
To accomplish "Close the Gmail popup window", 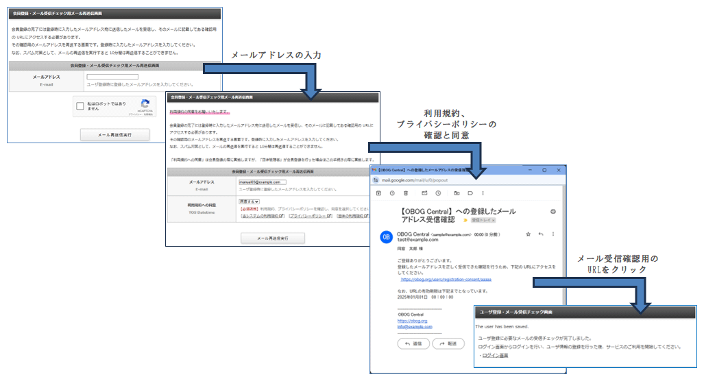I will pos(559,170).
